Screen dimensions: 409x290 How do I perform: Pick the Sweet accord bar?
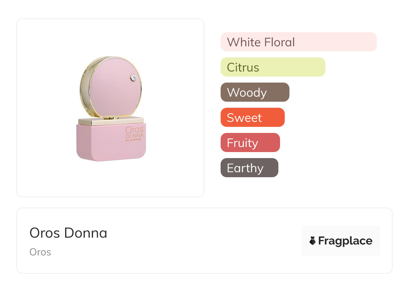coord(253,117)
